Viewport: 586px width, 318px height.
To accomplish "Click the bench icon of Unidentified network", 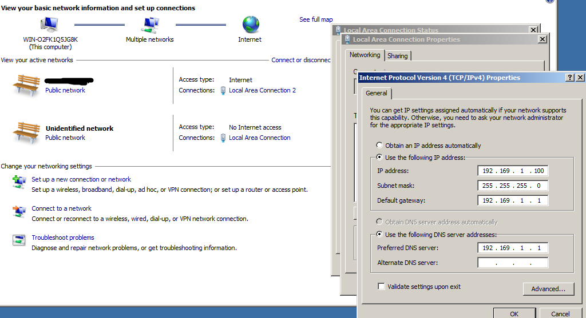I will point(26,132).
